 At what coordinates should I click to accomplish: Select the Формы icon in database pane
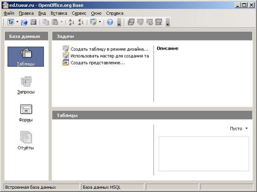tap(26, 113)
